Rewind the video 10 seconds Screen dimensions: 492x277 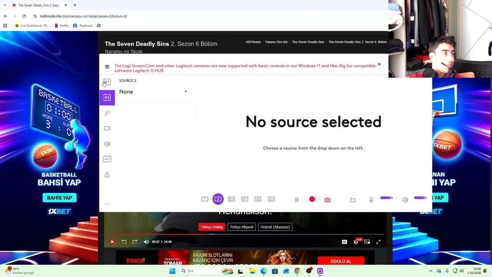124,242
